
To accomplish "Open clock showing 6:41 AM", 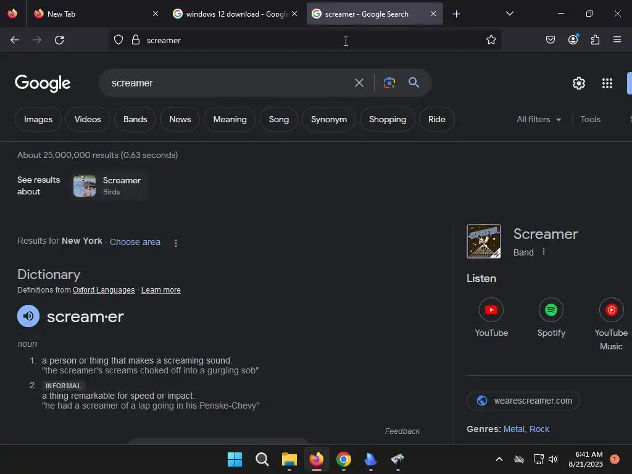I will [x=586, y=459].
